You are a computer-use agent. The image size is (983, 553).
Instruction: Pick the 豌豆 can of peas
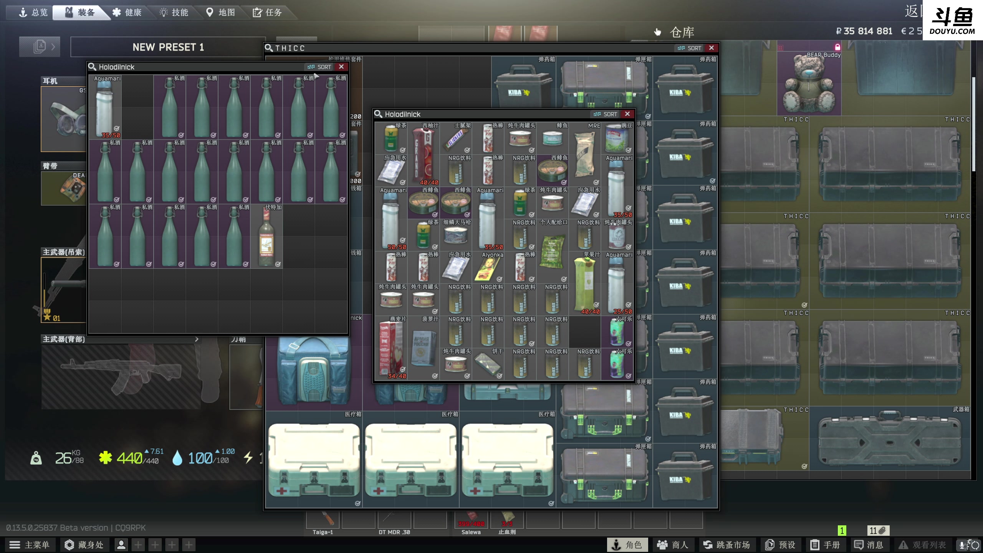617,138
